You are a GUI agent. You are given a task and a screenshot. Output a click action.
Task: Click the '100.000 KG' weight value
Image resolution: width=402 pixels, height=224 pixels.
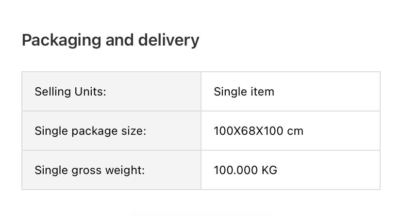pos(245,170)
